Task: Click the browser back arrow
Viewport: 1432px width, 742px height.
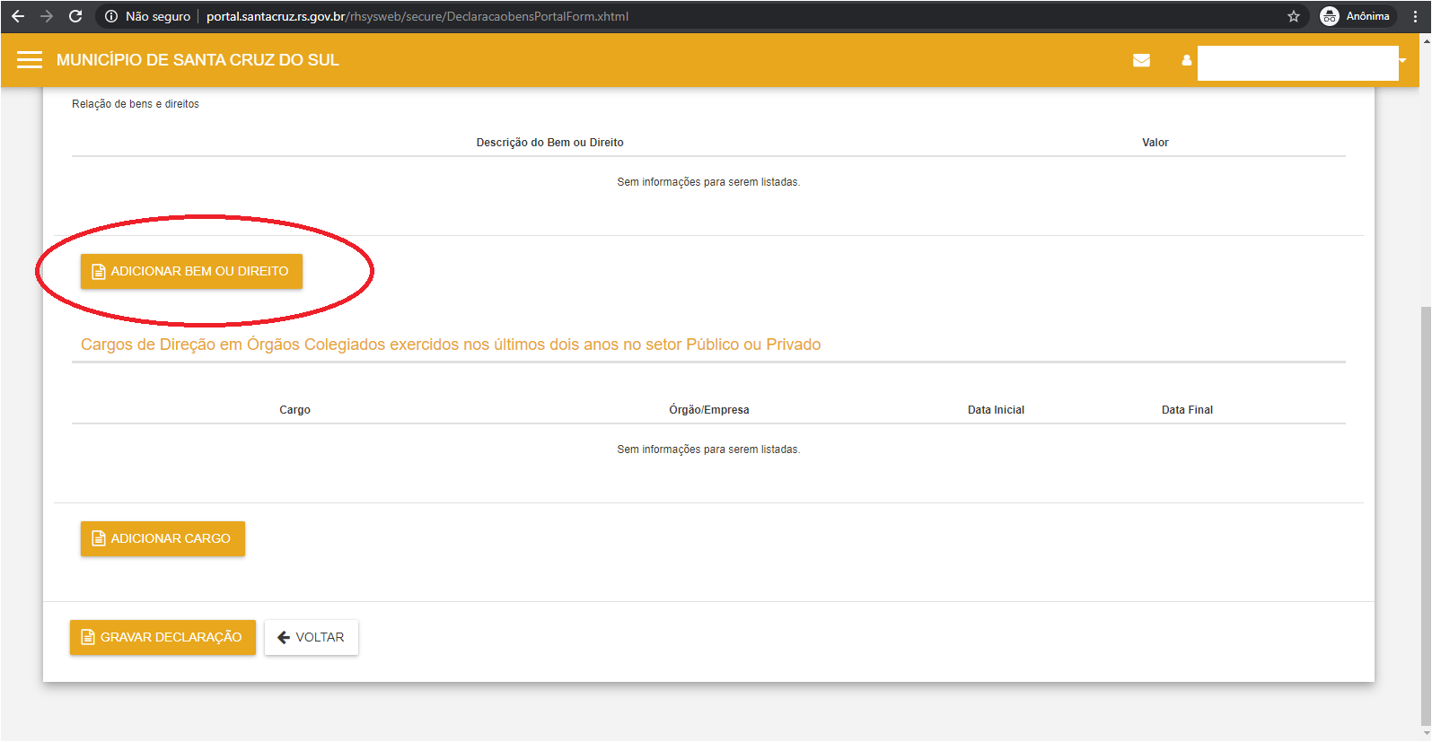Action: click(x=18, y=16)
